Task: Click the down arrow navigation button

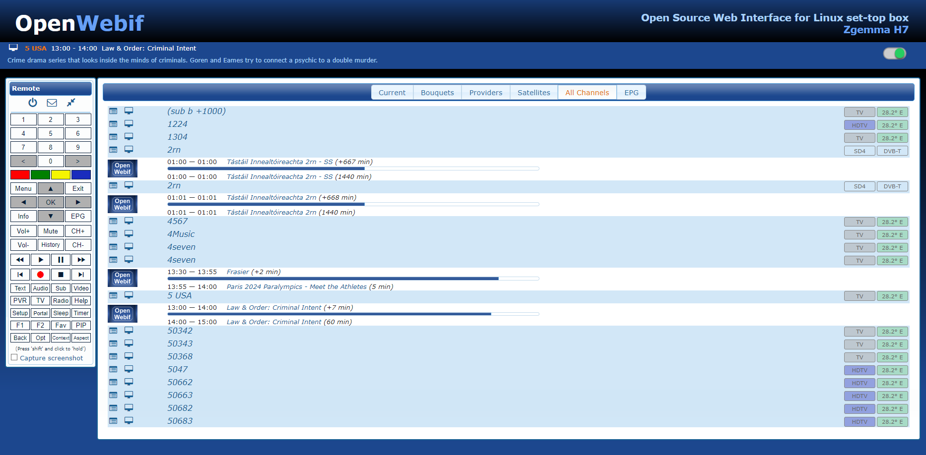Action: (x=51, y=216)
